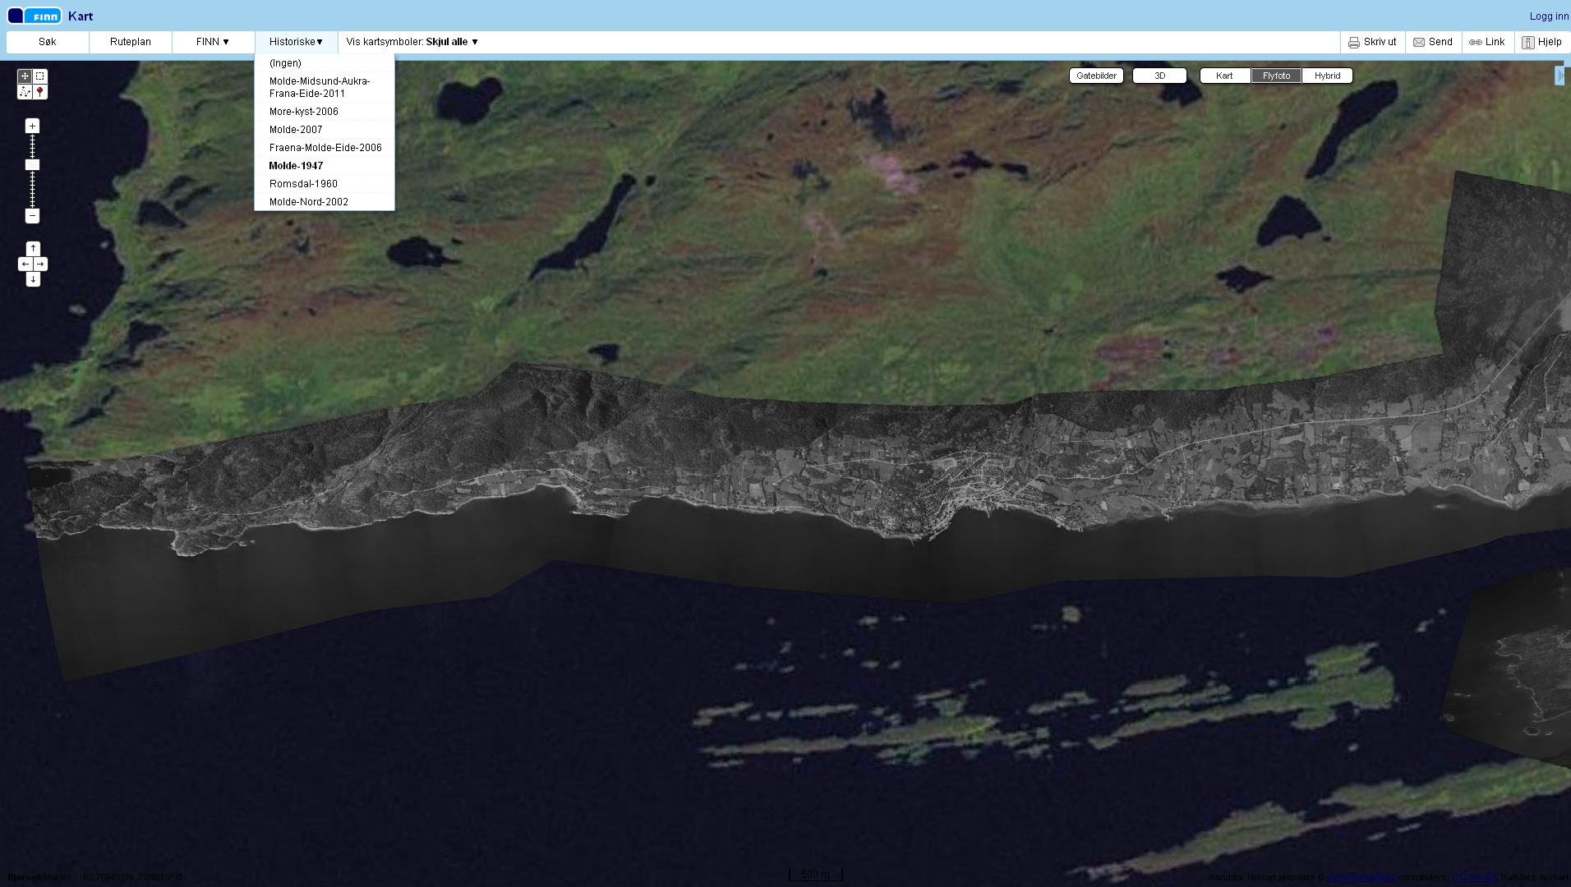This screenshot has height=887, width=1571.
Task: Select the rectangle zoom selection tool
Action: 40,76
